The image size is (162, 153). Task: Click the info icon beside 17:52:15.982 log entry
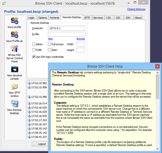tap(29, 83)
